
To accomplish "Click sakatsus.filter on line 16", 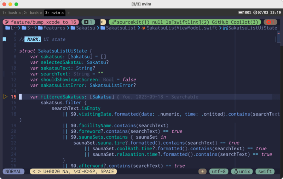I will point(61,102).
